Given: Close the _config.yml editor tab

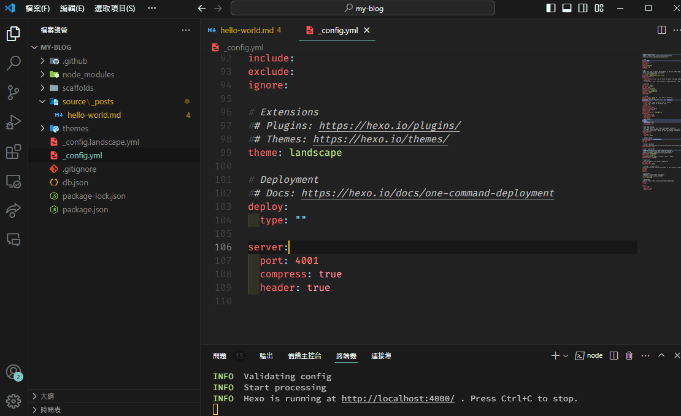Looking at the screenshot, I should [367, 30].
